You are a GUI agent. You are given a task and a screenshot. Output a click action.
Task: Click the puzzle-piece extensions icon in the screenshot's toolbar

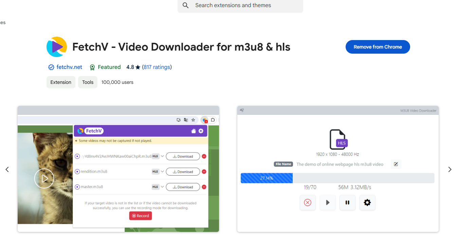pos(213,120)
